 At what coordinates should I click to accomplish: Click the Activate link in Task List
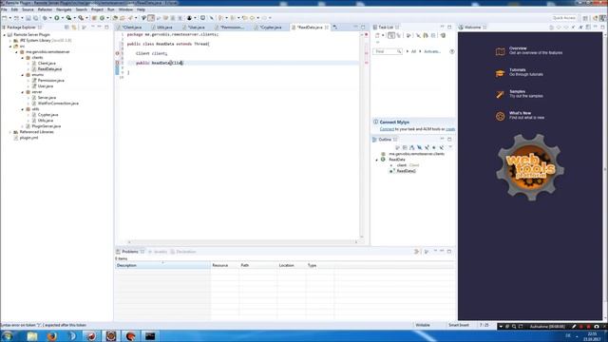(x=432, y=51)
